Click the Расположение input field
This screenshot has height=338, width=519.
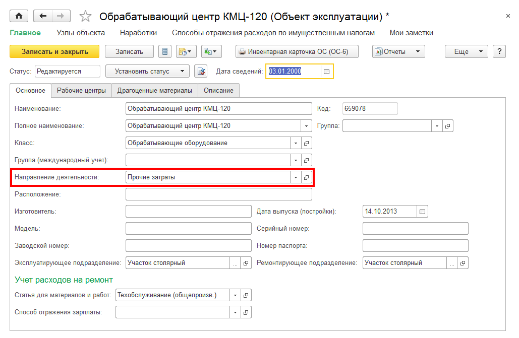click(x=219, y=194)
